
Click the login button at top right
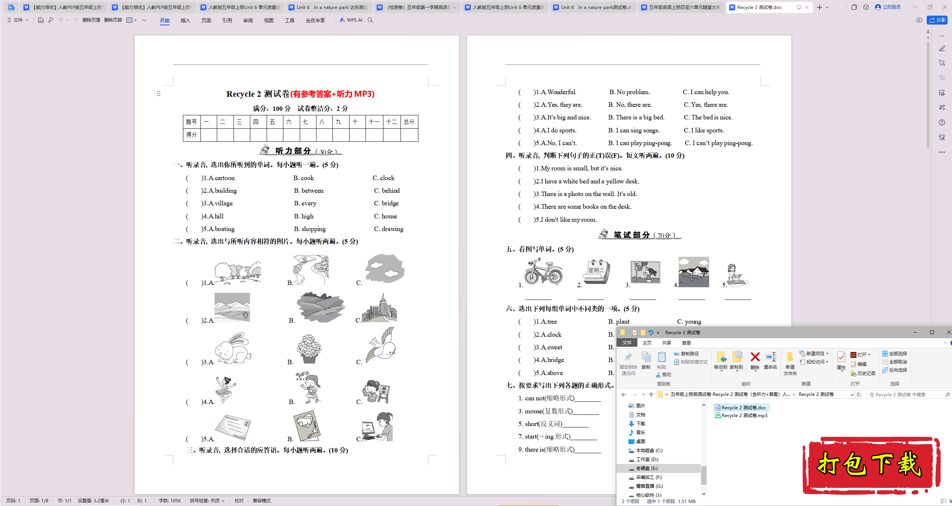tap(888, 7)
